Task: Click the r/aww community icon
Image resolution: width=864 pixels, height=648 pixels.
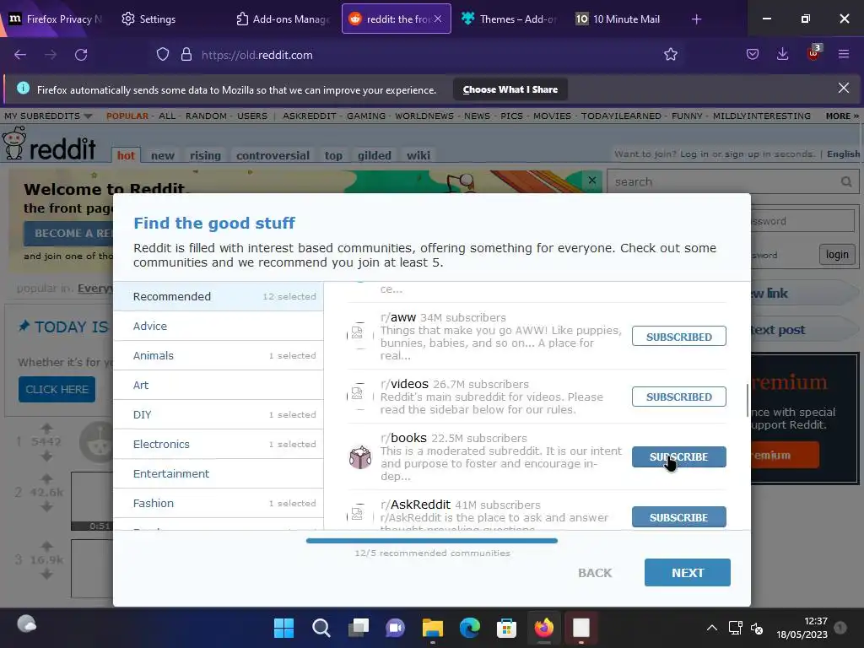Action: (x=359, y=334)
